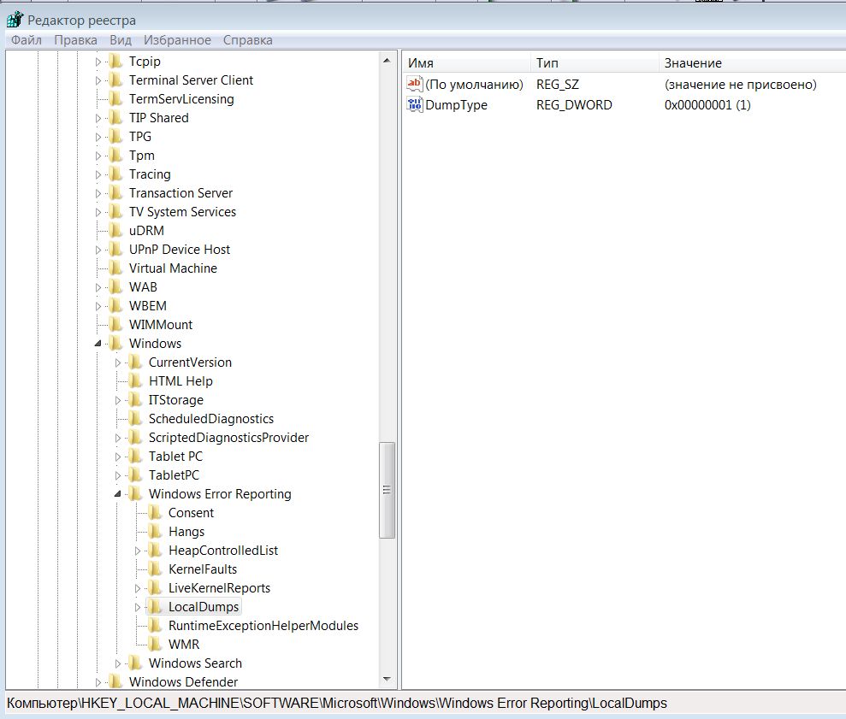Click the REG_SZ type cell
Viewport: 846px width, 719px height.
tap(558, 85)
